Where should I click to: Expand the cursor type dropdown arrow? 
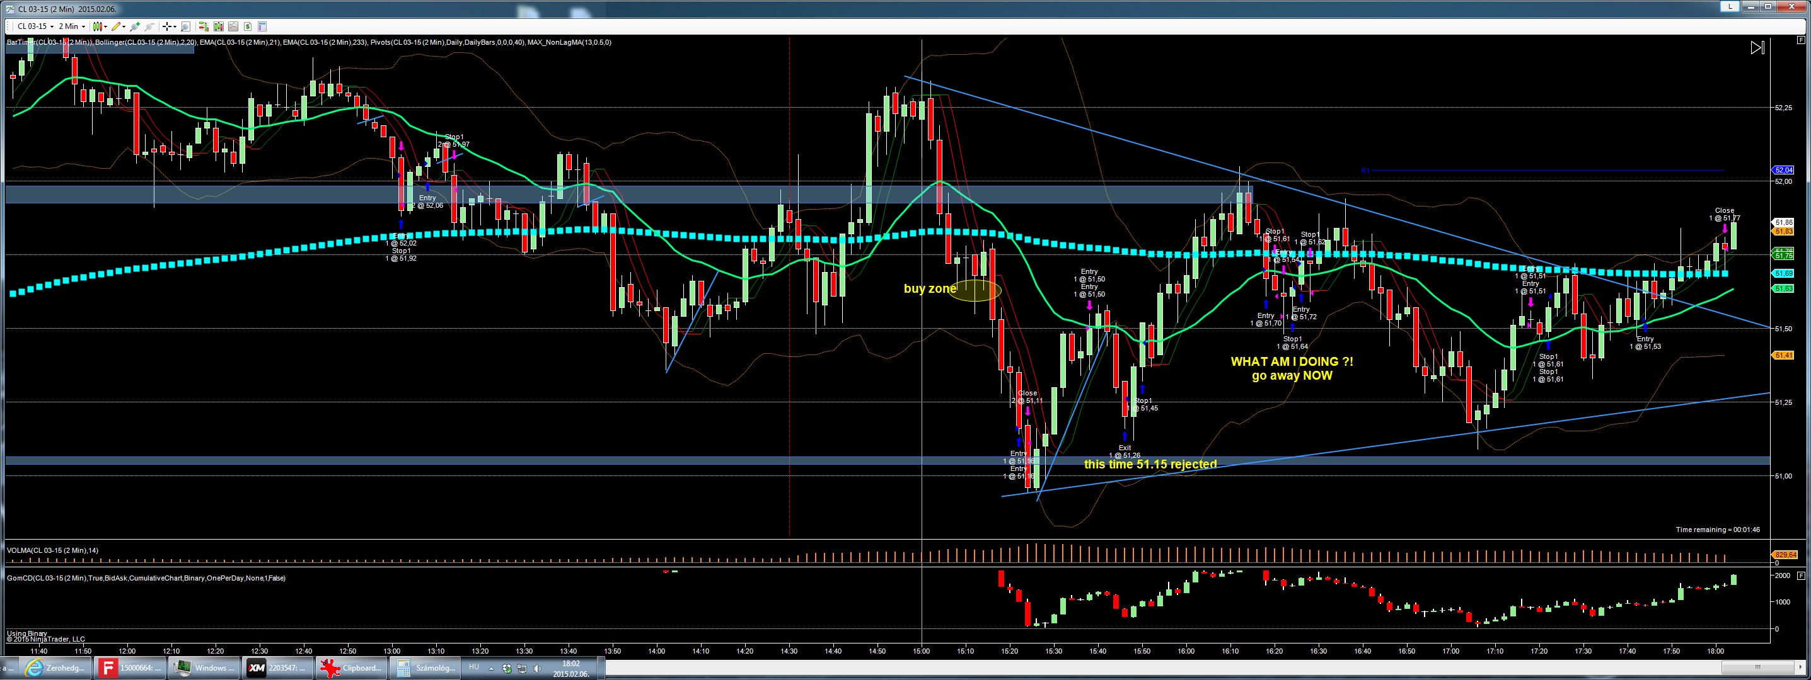pyautogui.click(x=175, y=26)
